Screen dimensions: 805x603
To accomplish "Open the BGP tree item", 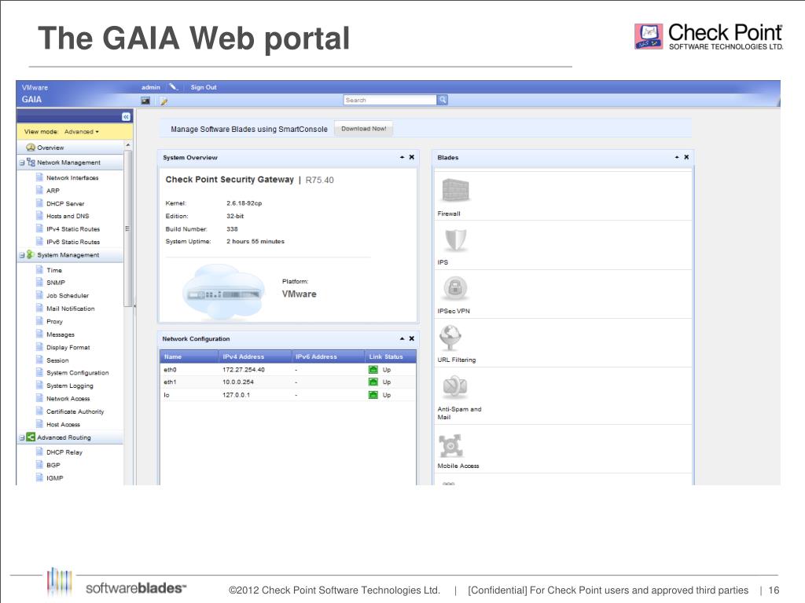I will [x=53, y=465].
